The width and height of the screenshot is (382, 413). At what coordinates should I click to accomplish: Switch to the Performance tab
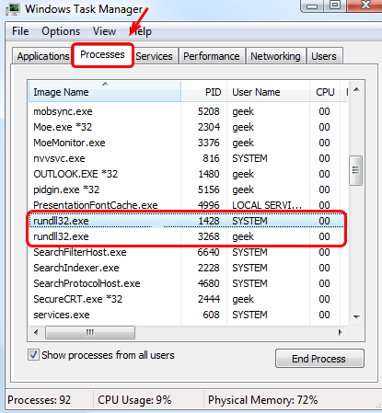point(212,56)
